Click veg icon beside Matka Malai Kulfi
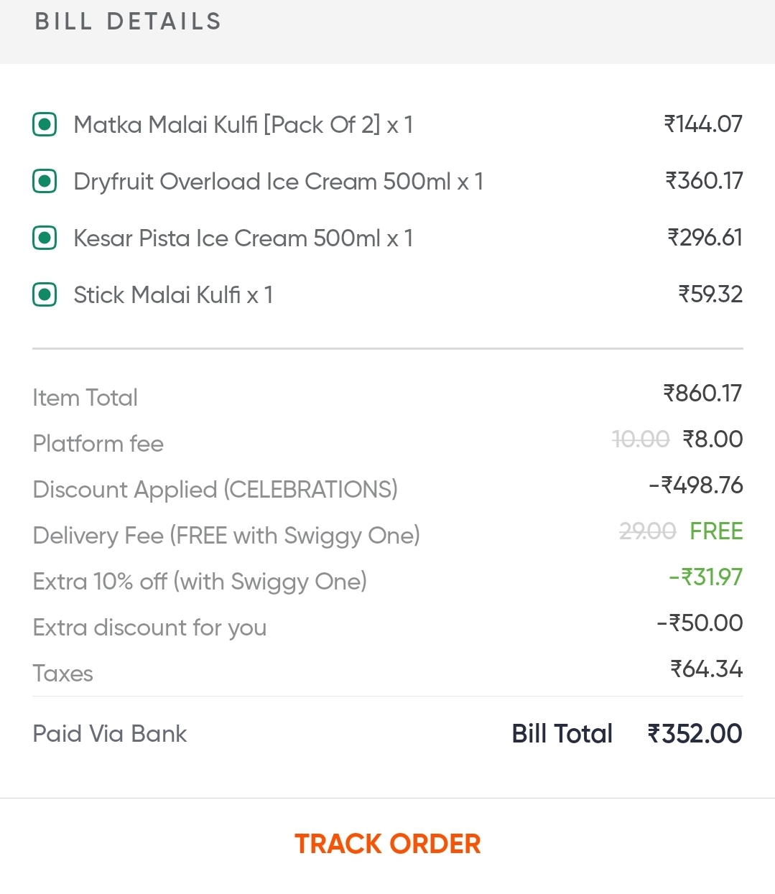775x894 pixels. coord(45,124)
